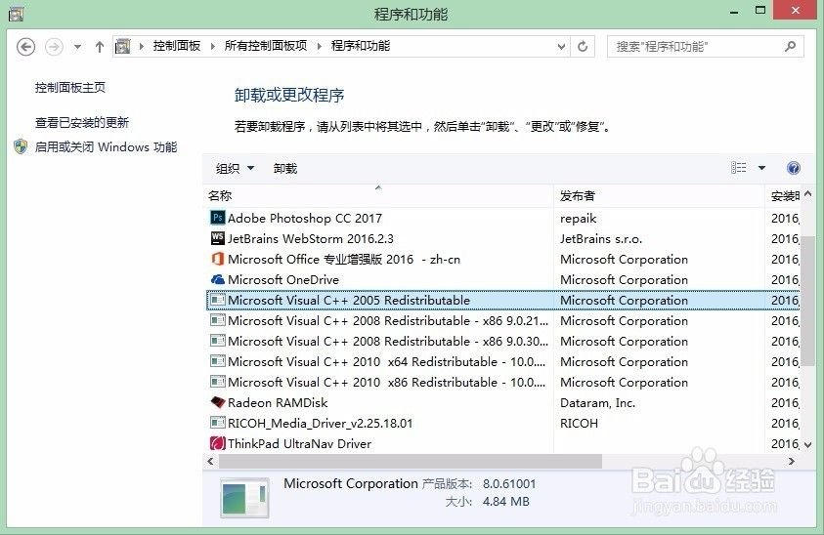Click the Radeon RAMDisk icon

[218, 402]
